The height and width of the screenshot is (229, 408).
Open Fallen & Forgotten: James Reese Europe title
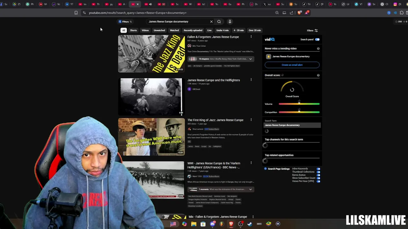tap(213, 37)
